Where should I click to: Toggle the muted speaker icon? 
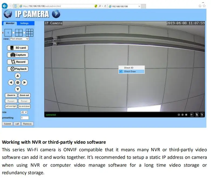[x=192, y=115]
